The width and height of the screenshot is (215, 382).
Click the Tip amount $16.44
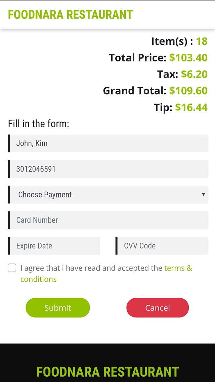point(191,107)
